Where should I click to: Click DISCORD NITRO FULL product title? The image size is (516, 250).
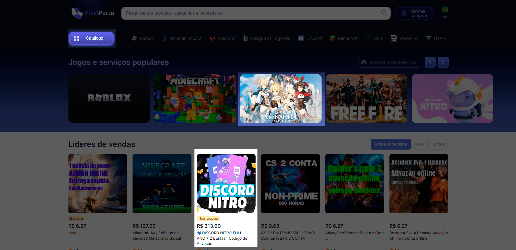point(222,238)
